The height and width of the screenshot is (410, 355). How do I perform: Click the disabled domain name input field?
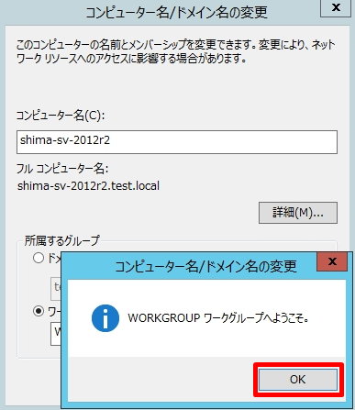56,289
